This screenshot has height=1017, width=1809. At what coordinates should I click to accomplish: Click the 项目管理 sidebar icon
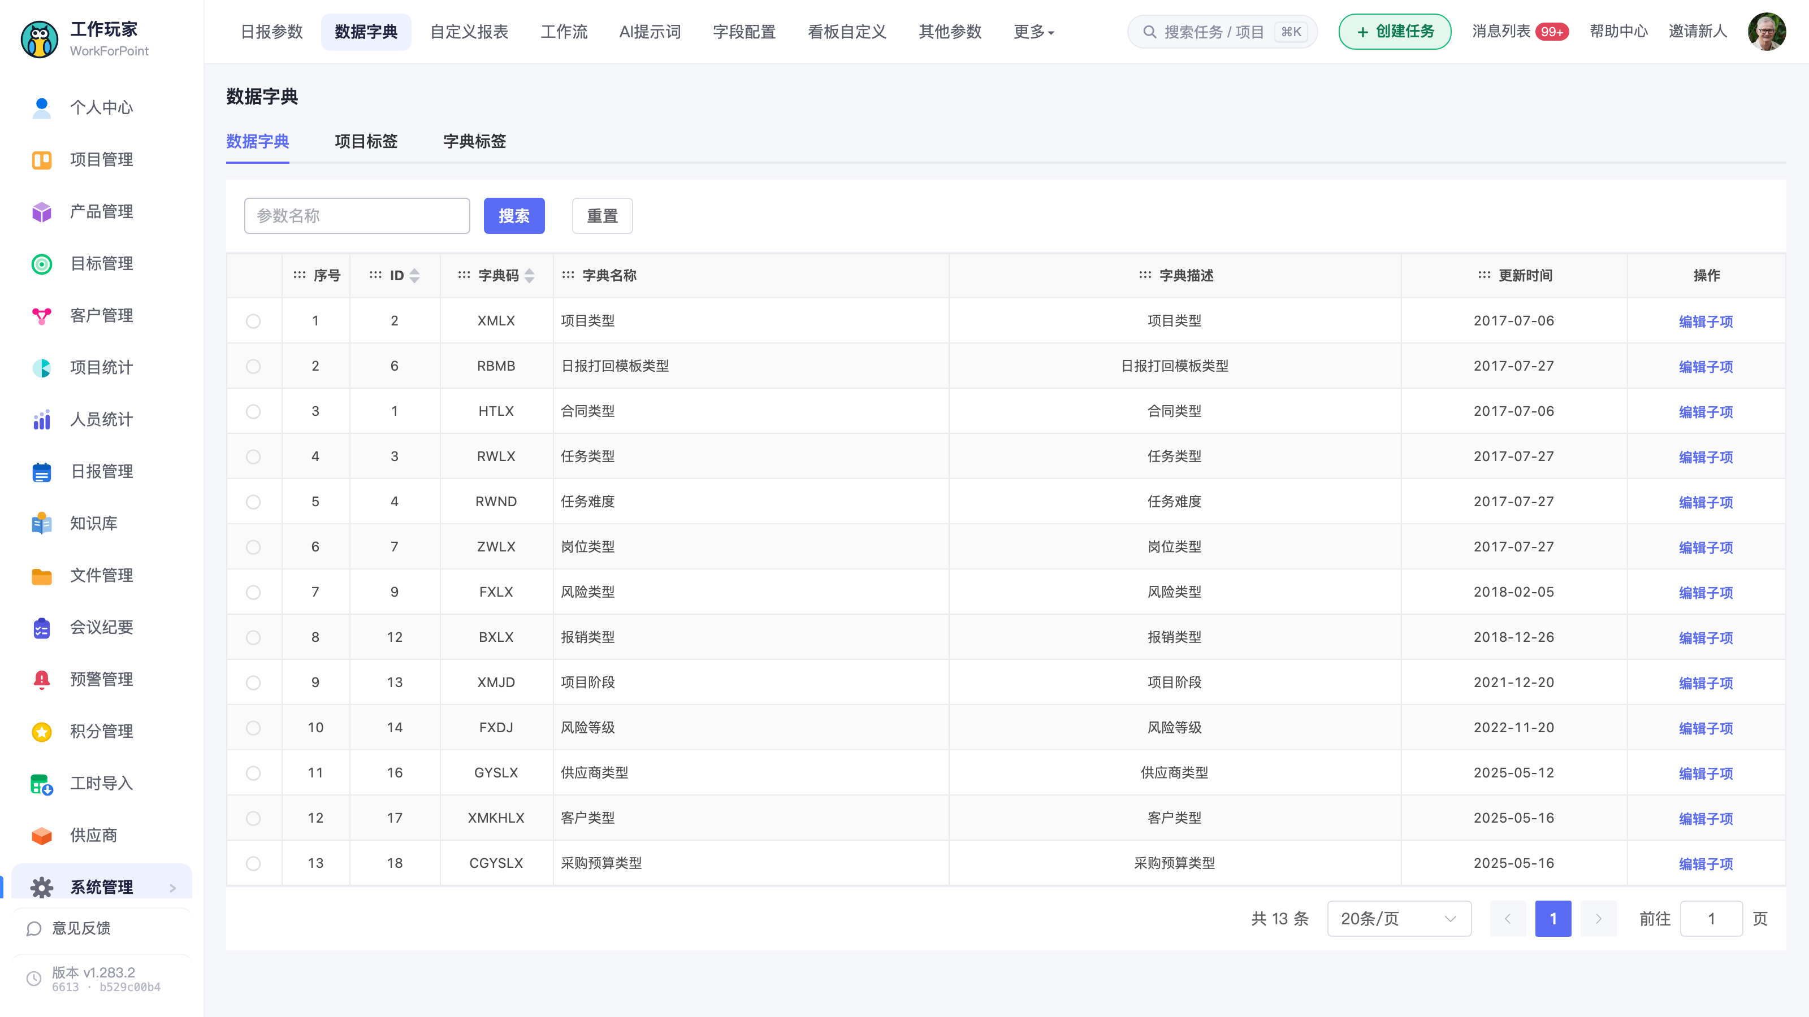point(41,160)
